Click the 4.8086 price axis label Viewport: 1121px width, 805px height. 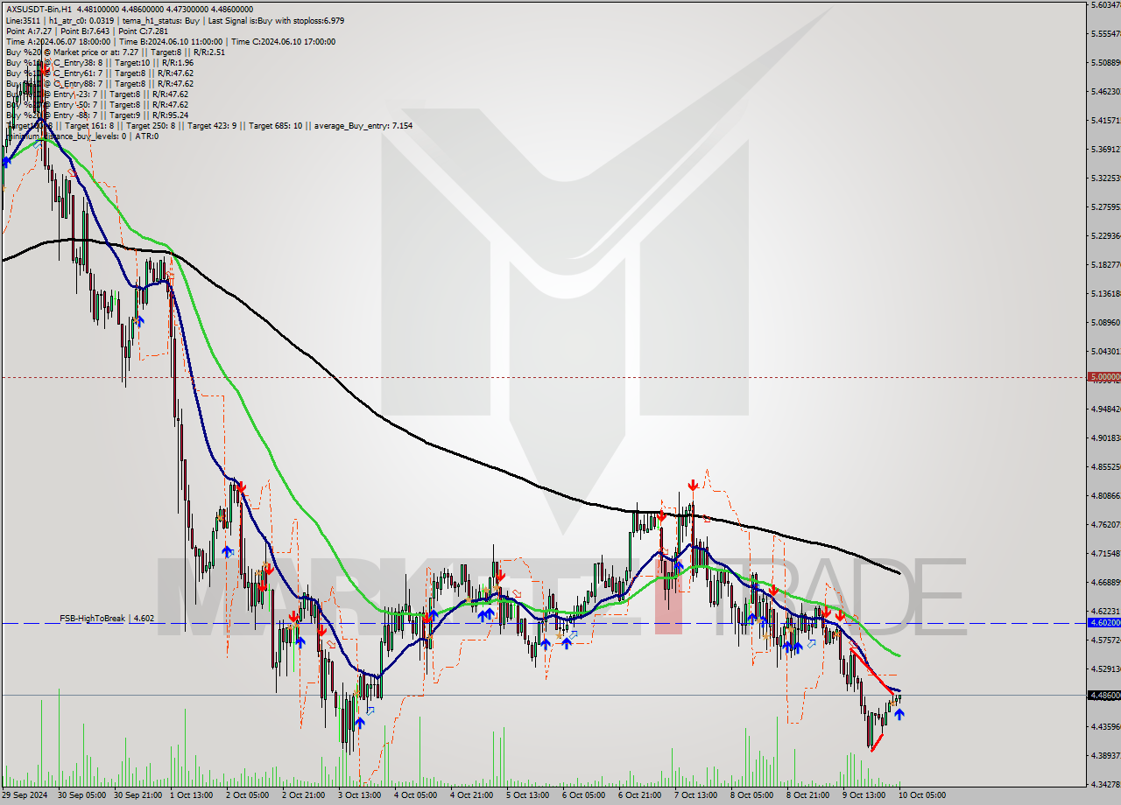click(x=1105, y=495)
